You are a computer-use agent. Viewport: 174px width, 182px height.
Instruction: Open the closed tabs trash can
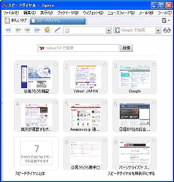pyautogui.click(x=164, y=20)
